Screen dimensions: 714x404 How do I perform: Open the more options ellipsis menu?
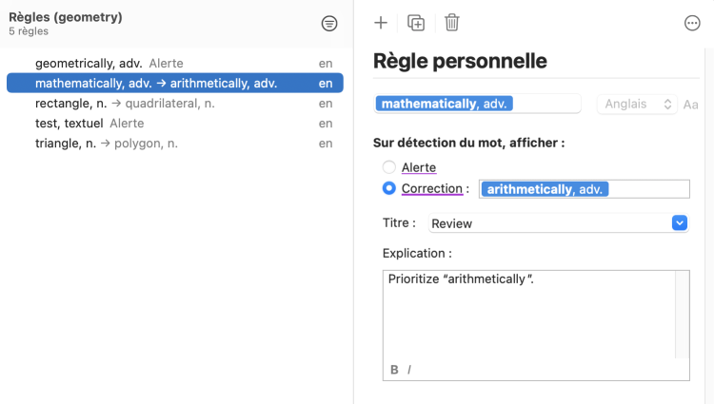(x=692, y=24)
